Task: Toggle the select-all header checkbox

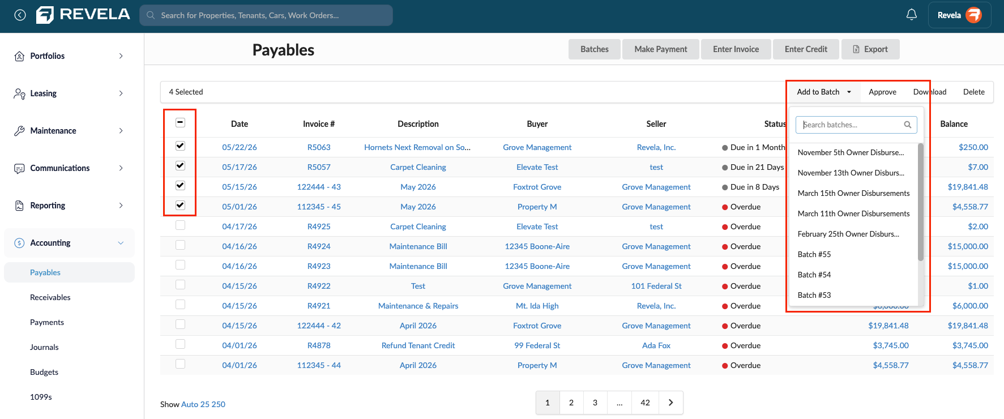Action: tap(180, 122)
